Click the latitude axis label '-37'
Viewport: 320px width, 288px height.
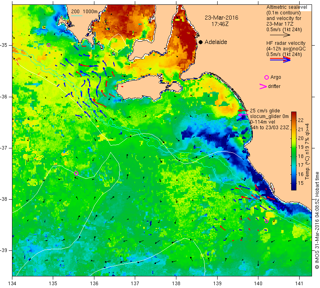click(4, 148)
